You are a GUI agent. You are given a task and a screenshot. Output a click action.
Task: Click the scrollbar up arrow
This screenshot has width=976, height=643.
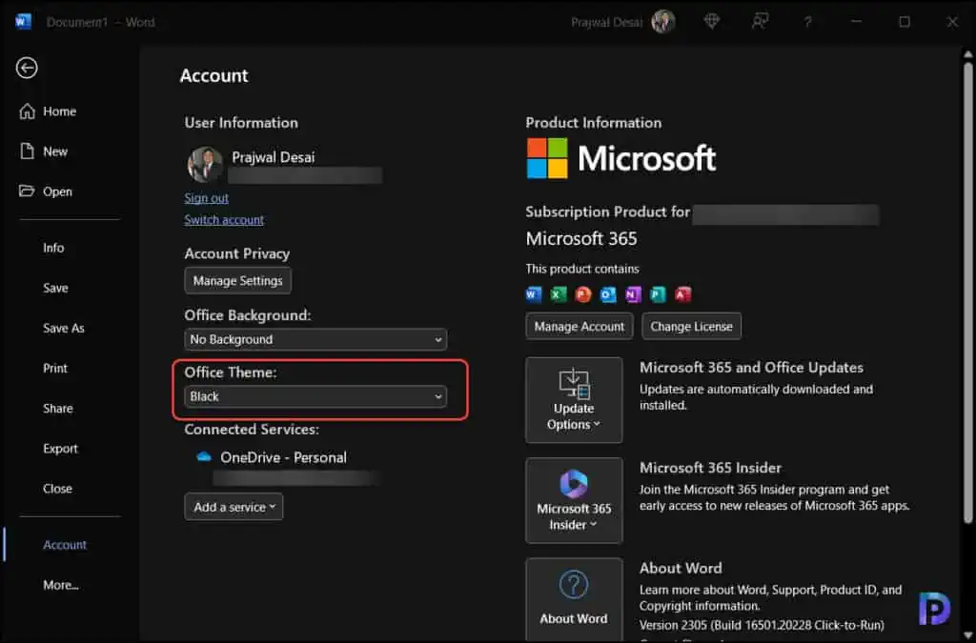pyautogui.click(x=968, y=54)
